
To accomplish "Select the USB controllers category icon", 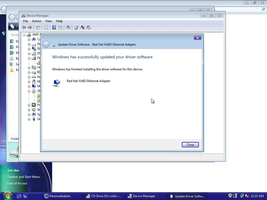I will pos(34,119).
